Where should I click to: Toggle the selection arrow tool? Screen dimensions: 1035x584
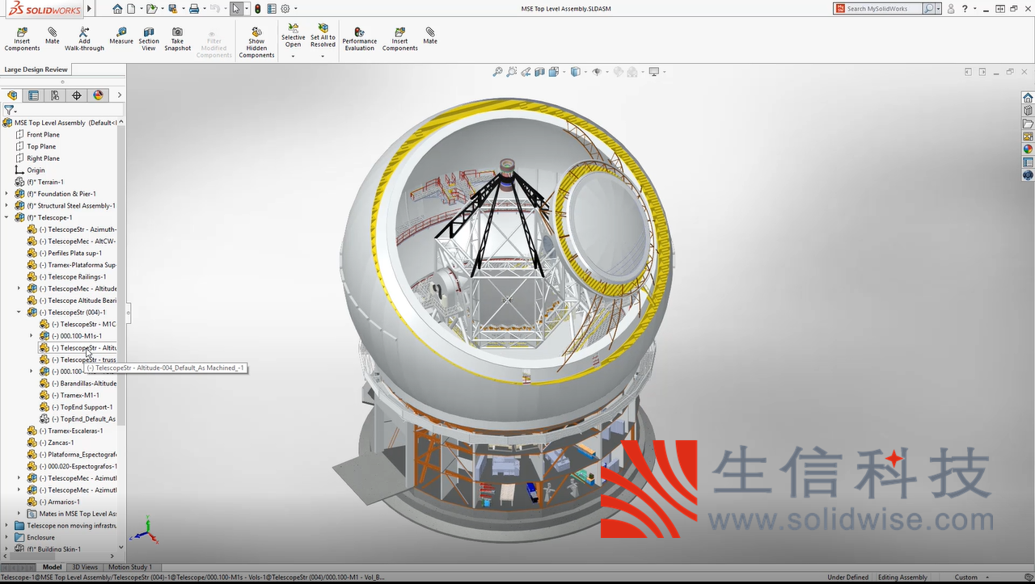pos(235,9)
